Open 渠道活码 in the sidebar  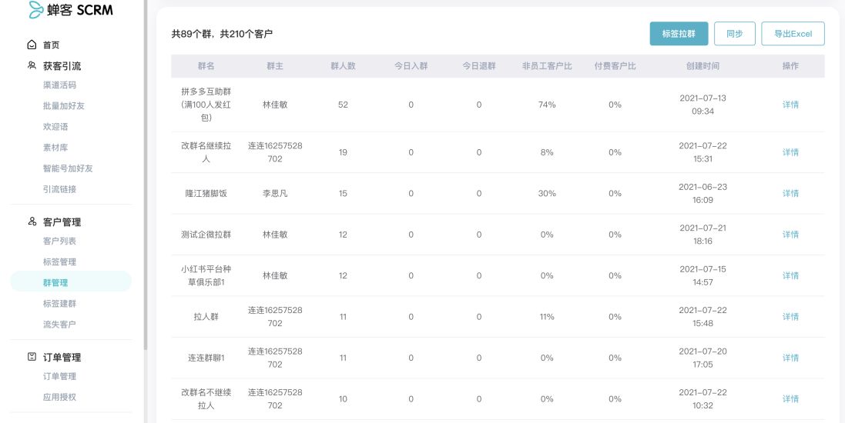[59, 85]
